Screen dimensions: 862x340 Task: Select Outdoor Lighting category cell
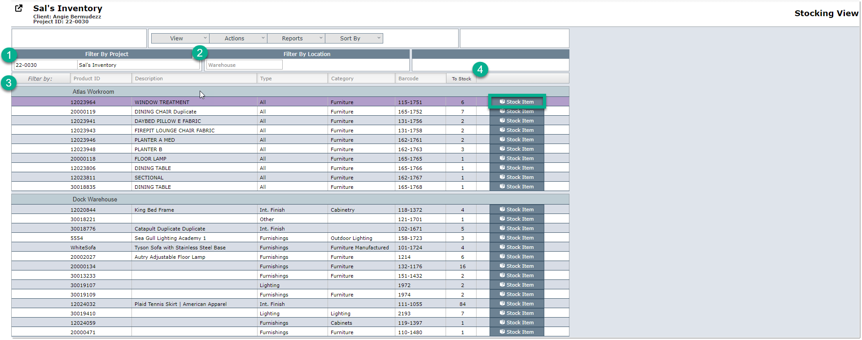coord(351,238)
